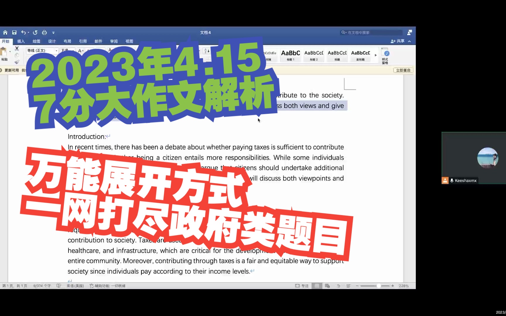The height and width of the screenshot is (316, 506).
Task: Apply the 副标题 (Subtitle) style
Action: pos(361,55)
